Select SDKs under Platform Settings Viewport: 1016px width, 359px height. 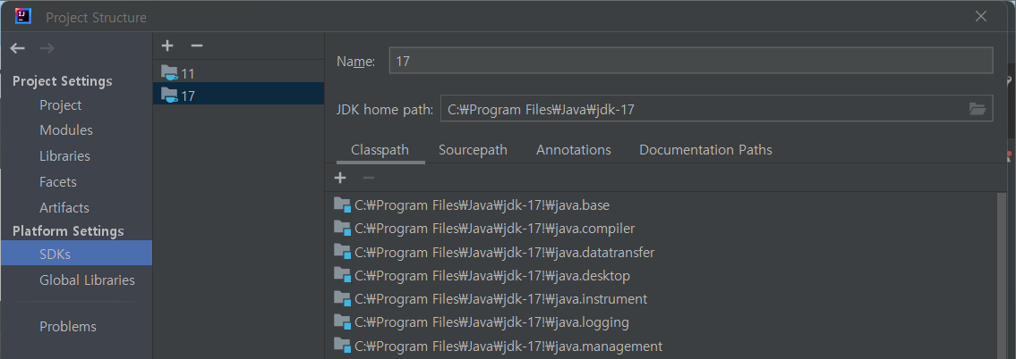(x=76, y=253)
